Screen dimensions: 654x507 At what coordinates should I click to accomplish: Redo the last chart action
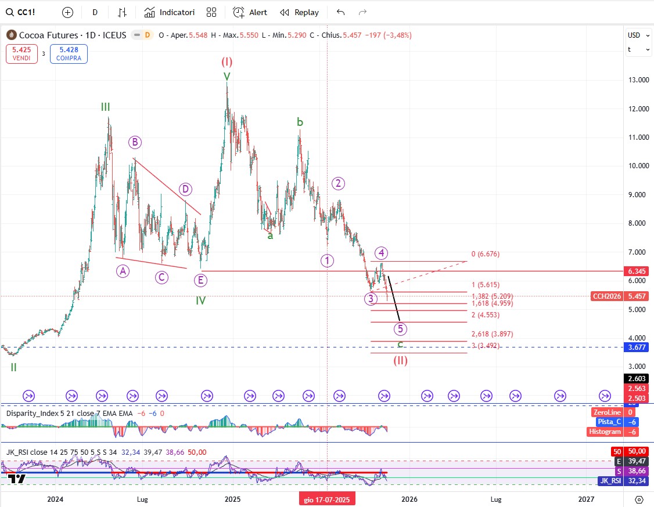[362, 12]
